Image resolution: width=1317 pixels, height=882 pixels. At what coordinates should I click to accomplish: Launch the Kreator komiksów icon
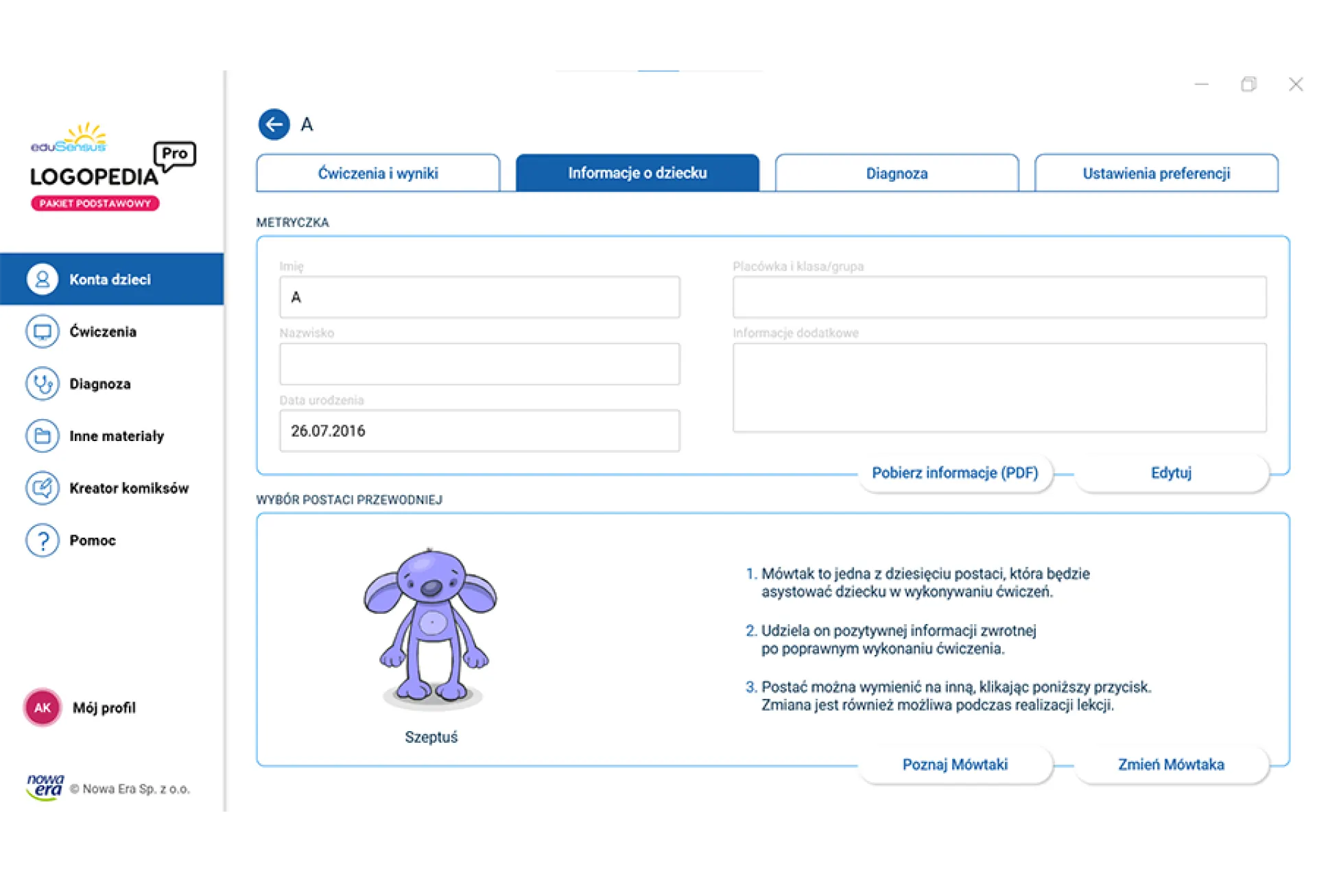(43, 488)
